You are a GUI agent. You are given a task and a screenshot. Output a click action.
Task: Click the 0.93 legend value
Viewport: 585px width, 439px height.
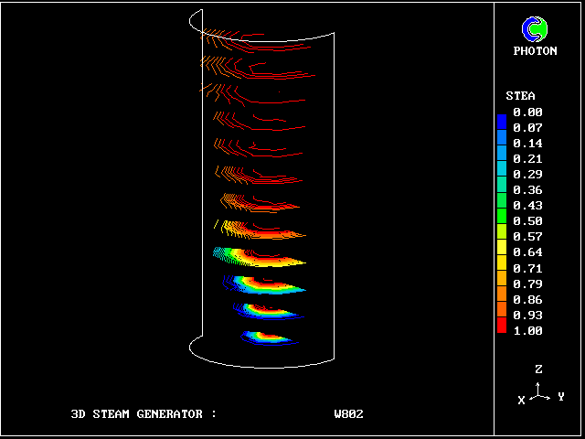tap(527, 315)
